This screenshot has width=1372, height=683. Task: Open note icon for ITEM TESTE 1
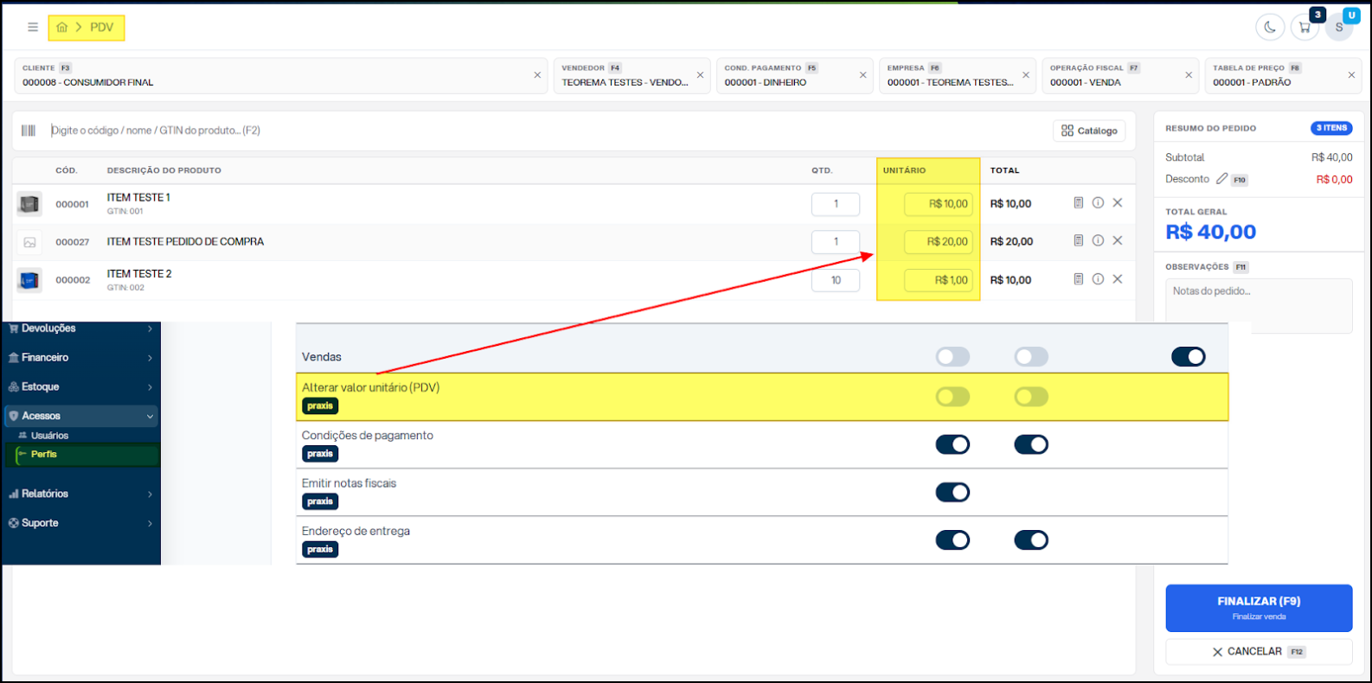tap(1079, 203)
